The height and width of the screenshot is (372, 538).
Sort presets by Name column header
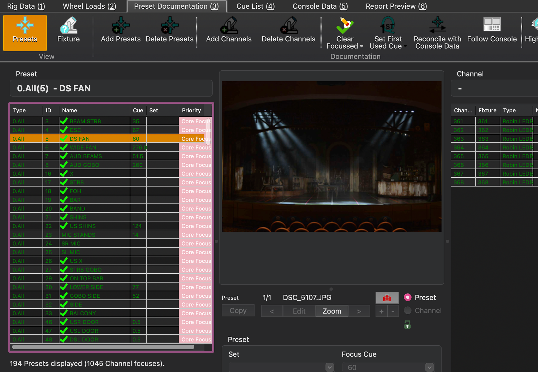coord(94,110)
